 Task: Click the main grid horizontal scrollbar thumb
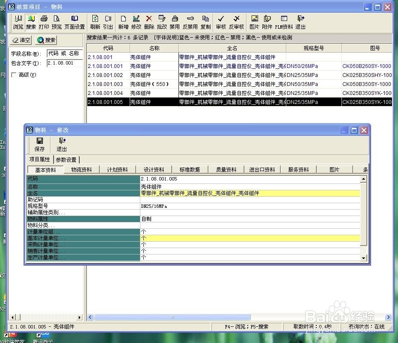[x=172, y=317]
